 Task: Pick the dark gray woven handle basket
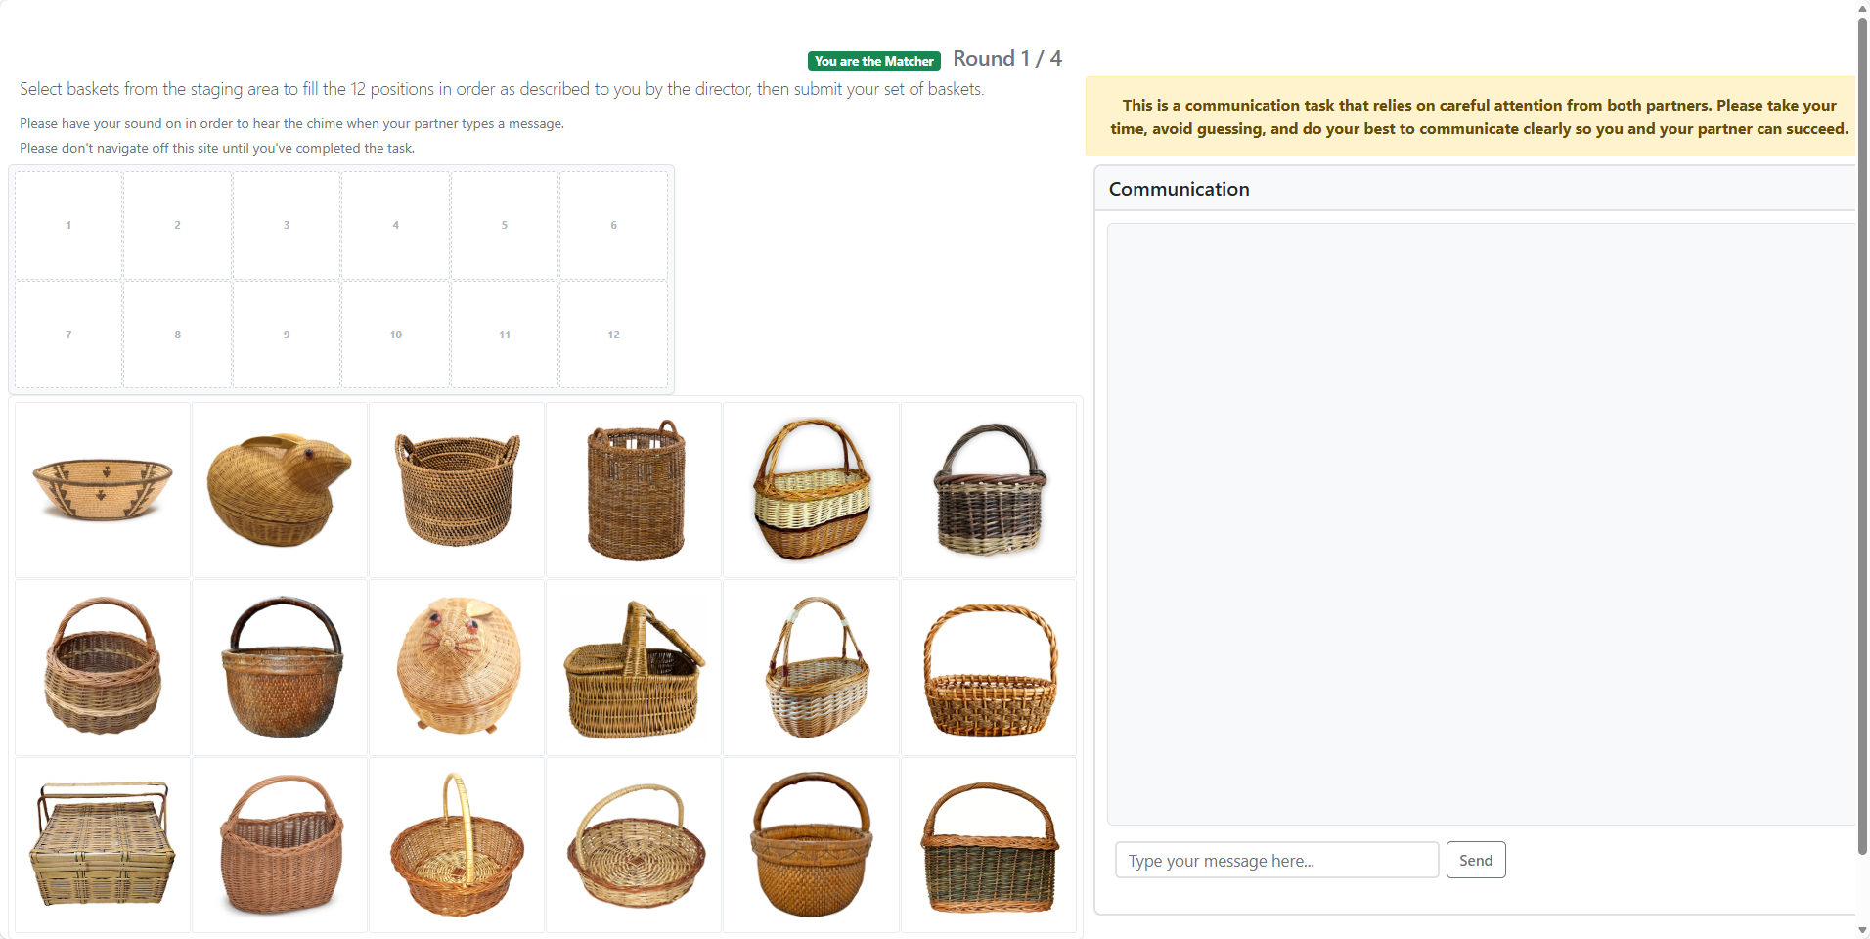click(989, 490)
